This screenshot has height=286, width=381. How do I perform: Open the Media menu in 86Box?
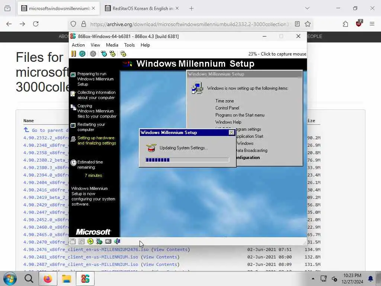click(112, 45)
